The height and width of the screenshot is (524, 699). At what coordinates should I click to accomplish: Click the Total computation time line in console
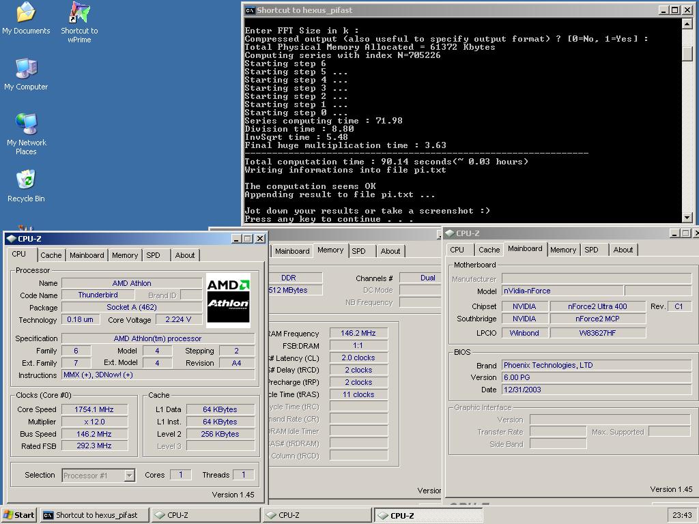(x=386, y=162)
